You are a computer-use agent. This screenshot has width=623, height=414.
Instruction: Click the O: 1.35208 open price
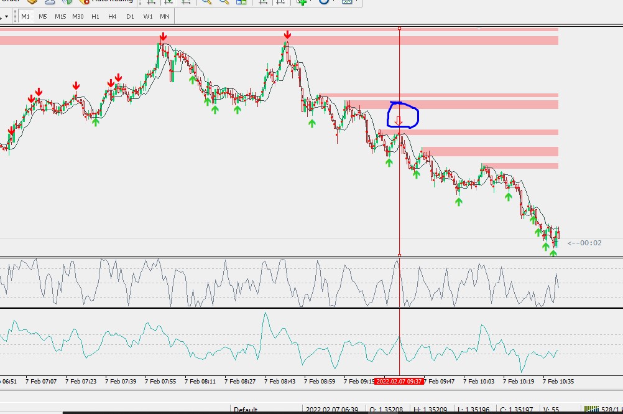pyautogui.click(x=385, y=410)
